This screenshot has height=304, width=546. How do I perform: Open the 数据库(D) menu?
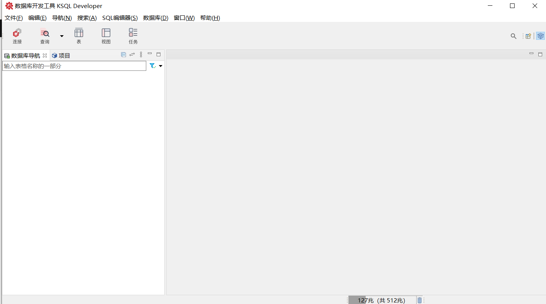click(155, 18)
